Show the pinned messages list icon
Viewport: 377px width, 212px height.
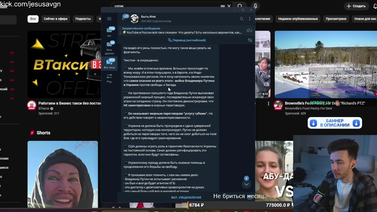249,30
